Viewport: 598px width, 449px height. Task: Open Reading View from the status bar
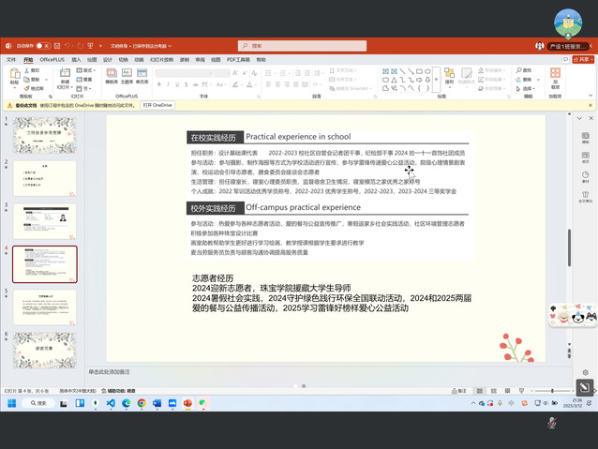tap(506, 391)
